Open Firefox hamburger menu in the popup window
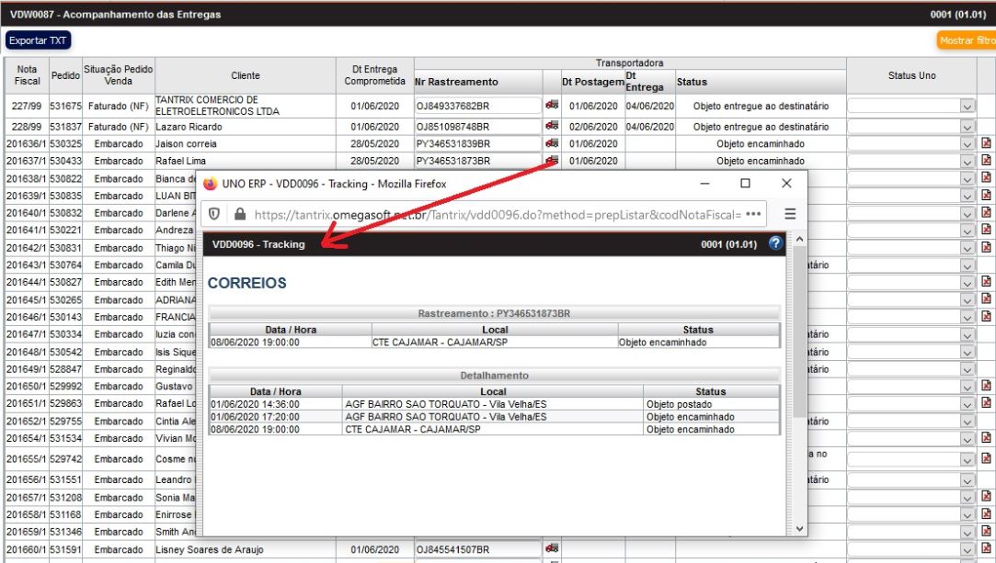 tap(789, 213)
